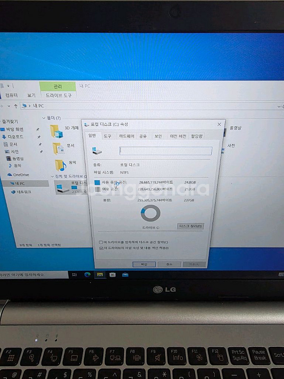This screenshot has height=379, width=284.
Task: Open the 보안 tab in properties
Action: (158, 136)
